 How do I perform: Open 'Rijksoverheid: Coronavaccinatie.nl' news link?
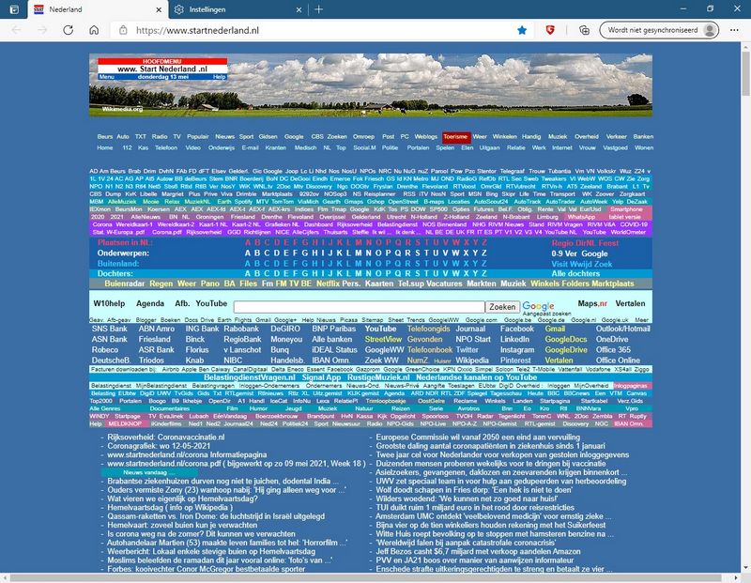pos(166,437)
